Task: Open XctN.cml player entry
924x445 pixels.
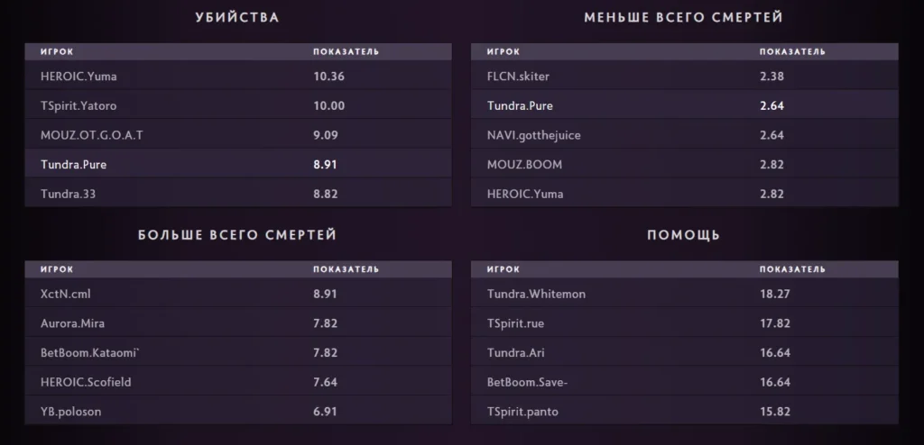Action: (66, 294)
